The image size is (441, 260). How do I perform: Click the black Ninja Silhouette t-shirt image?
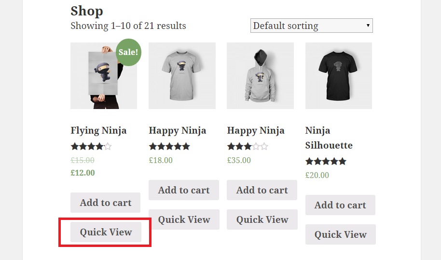[x=338, y=76]
